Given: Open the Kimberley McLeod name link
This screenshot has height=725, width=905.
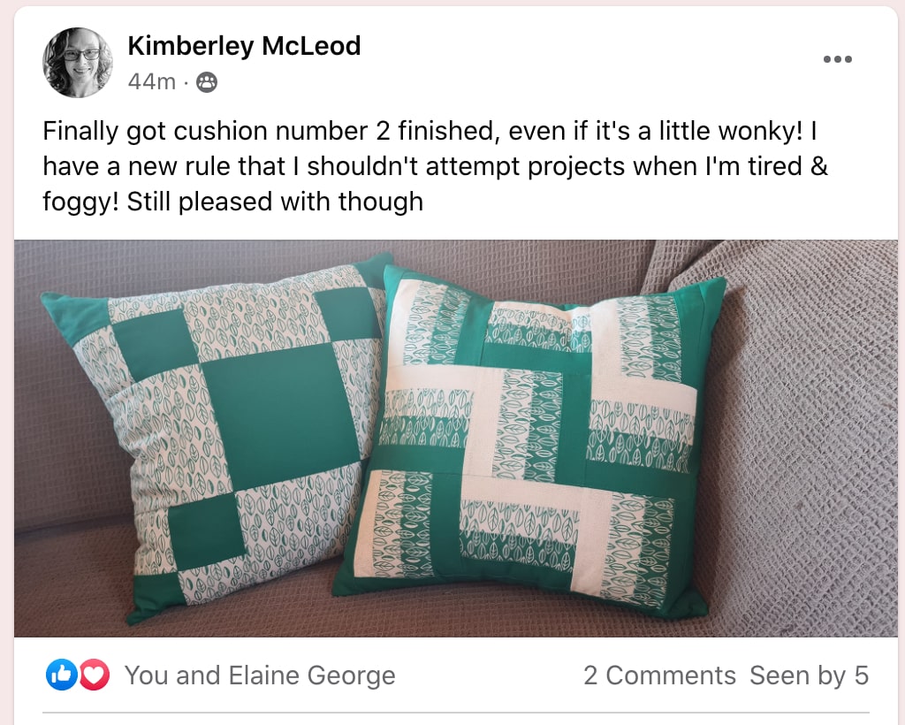Looking at the screenshot, I should (244, 46).
